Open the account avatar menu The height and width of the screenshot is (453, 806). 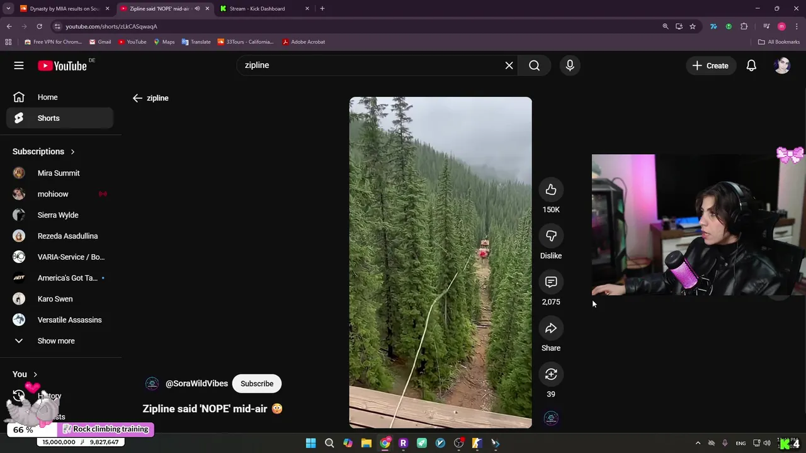click(x=782, y=65)
